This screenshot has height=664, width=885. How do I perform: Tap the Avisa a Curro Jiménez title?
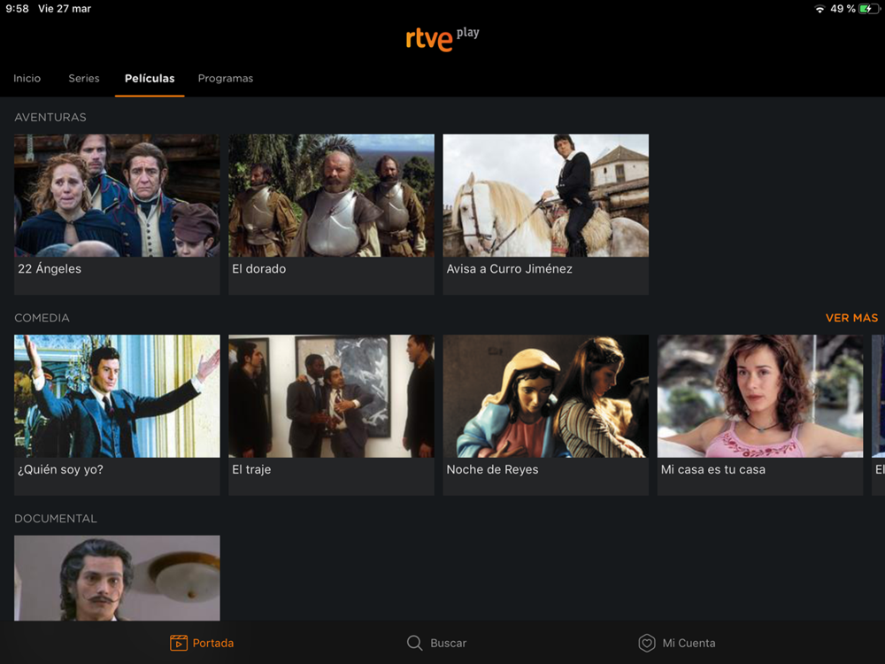click(509, 269)
